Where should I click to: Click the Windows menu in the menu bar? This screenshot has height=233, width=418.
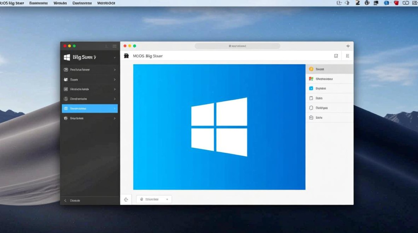pos(60,3)
